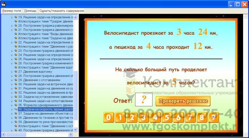
Task: Expand tree item 19. Решение задач
Action: point(12,17)
